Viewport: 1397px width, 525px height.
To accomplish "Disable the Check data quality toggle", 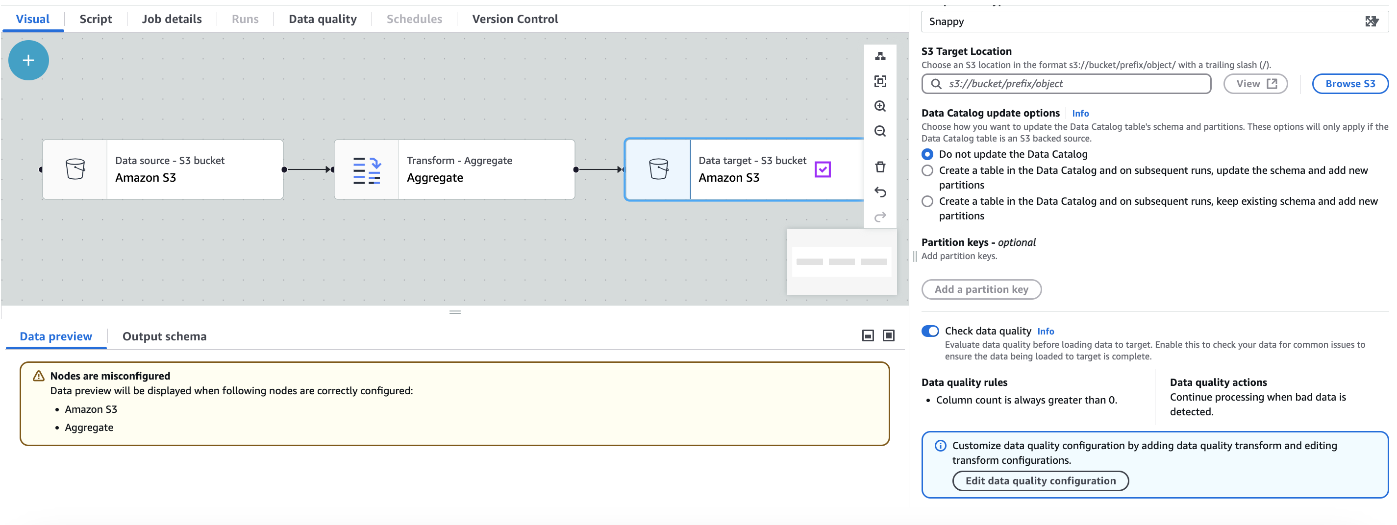I will point(929,331).
